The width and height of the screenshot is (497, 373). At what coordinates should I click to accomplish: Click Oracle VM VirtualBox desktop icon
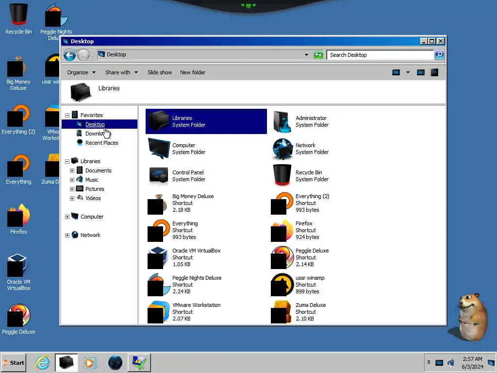18,272
